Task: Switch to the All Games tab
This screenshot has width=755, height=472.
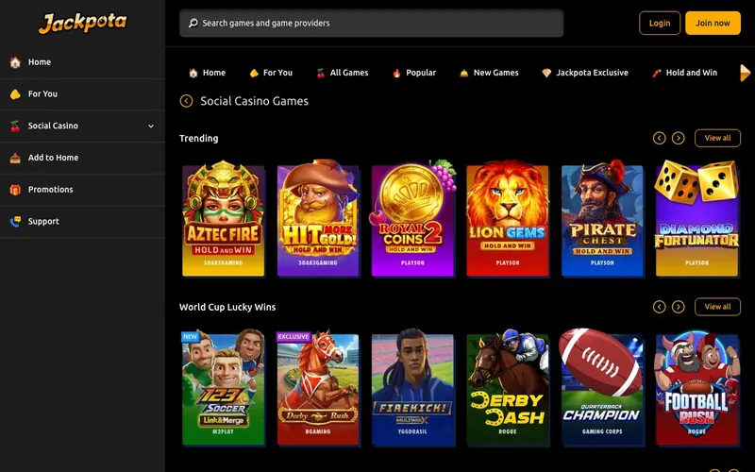Action: (x=343, y=73)
